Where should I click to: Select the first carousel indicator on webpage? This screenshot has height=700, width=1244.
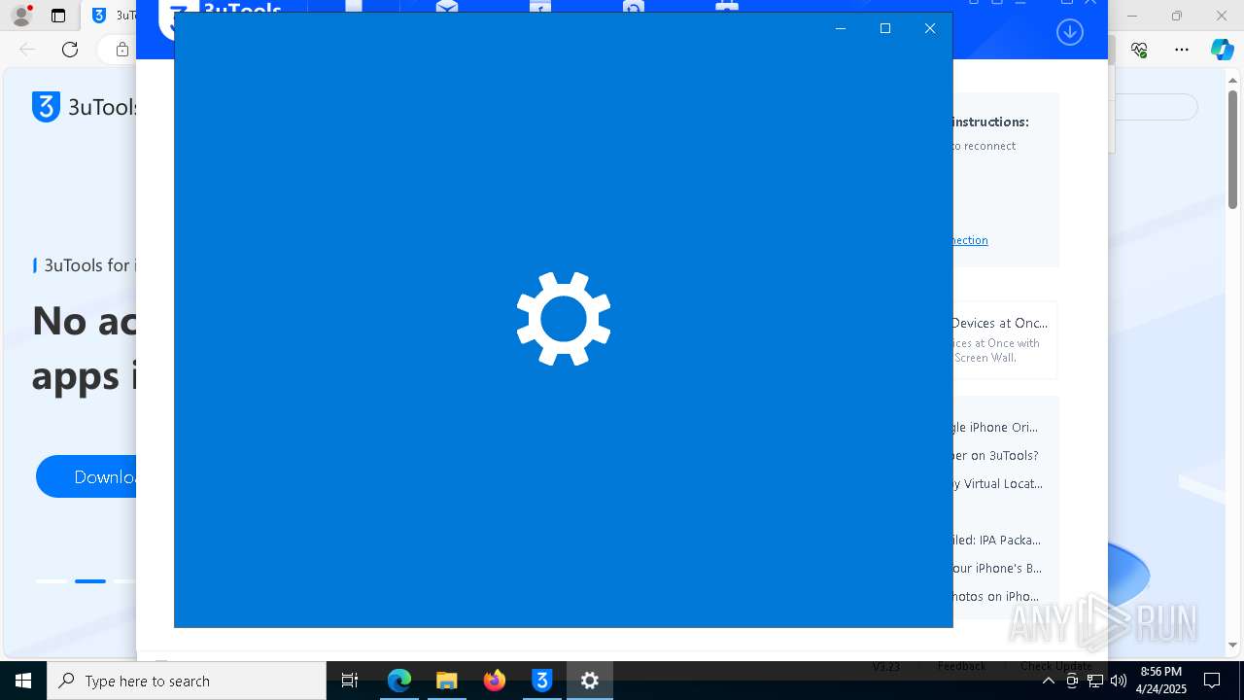(52, 581)
